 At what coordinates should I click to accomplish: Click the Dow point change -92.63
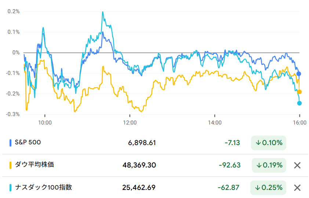pyautogui.click(x=229, y=165)
